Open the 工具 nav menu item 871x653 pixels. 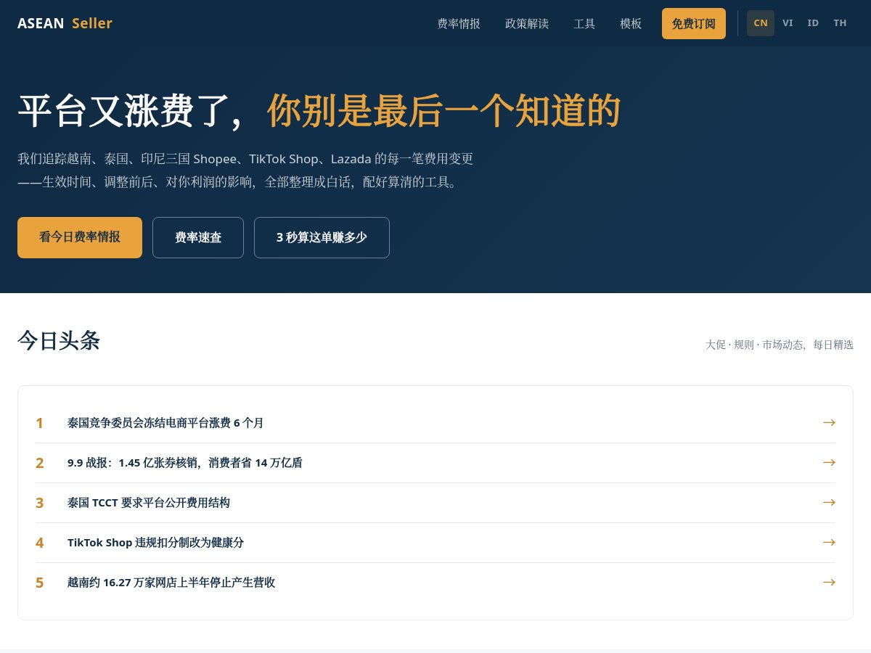coord(584,23)
